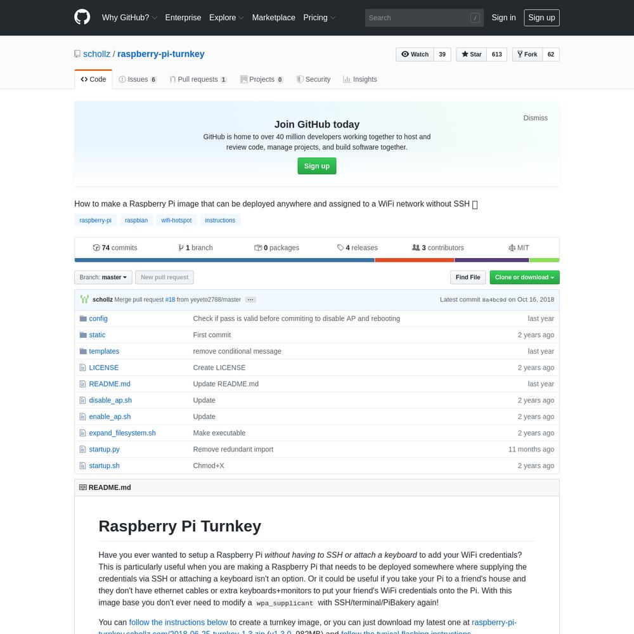Switch to the Projects tab
The width and height of the screenshot is (634, 634).
pos(262,79)
